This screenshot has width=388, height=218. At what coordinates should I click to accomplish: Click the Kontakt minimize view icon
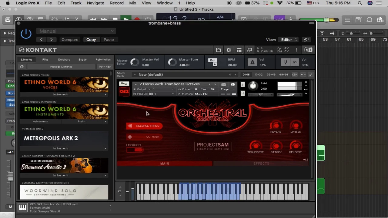[249, 50]
